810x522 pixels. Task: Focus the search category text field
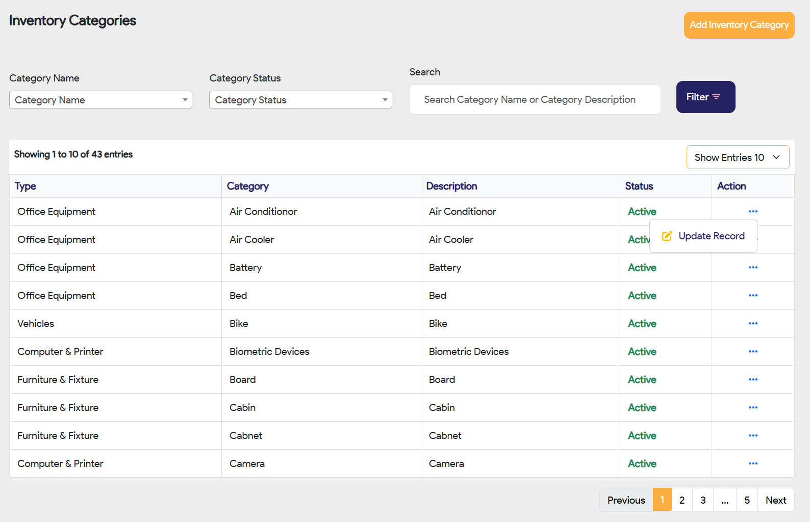click(x=535, y=100)
